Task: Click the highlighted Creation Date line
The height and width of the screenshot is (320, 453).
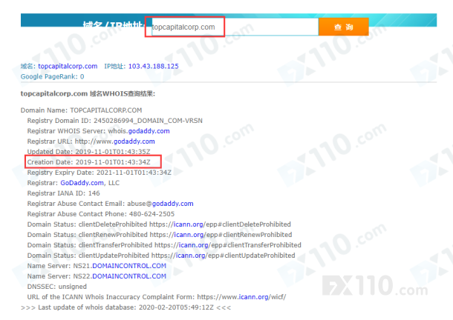Action: (88, 161)
